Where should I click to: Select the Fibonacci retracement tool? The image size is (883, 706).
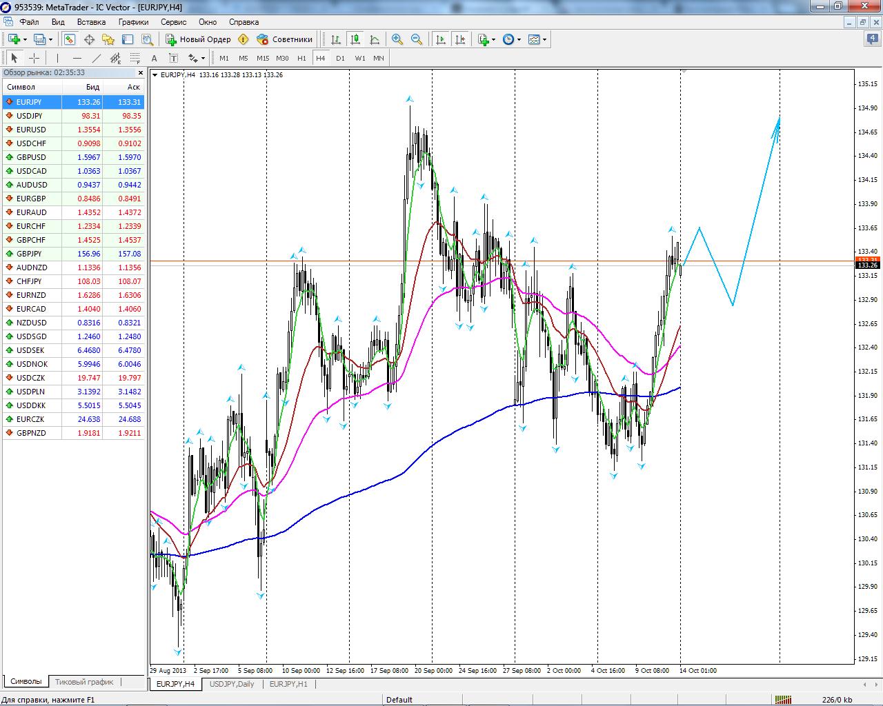[135, 59]
